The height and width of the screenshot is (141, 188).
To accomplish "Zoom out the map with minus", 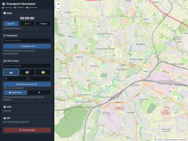I will pyautogui.click(x=58, y=8).
